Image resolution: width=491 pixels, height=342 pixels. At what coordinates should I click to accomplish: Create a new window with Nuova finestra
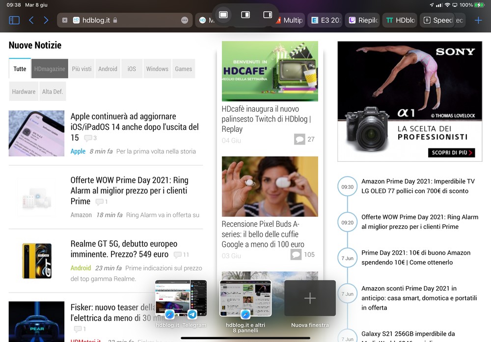(x=310, y=298)
